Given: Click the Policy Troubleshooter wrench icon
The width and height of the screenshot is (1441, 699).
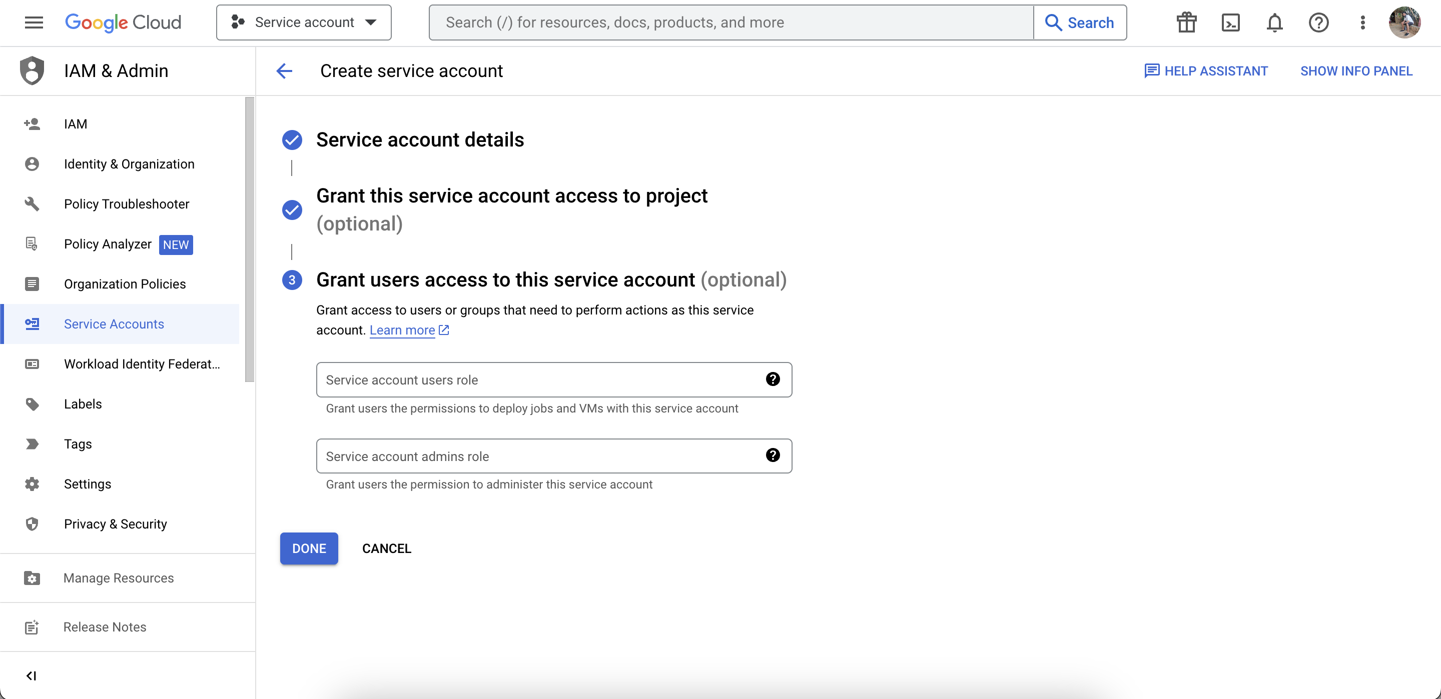Looking at the screenshot, I should coord(32,203).
